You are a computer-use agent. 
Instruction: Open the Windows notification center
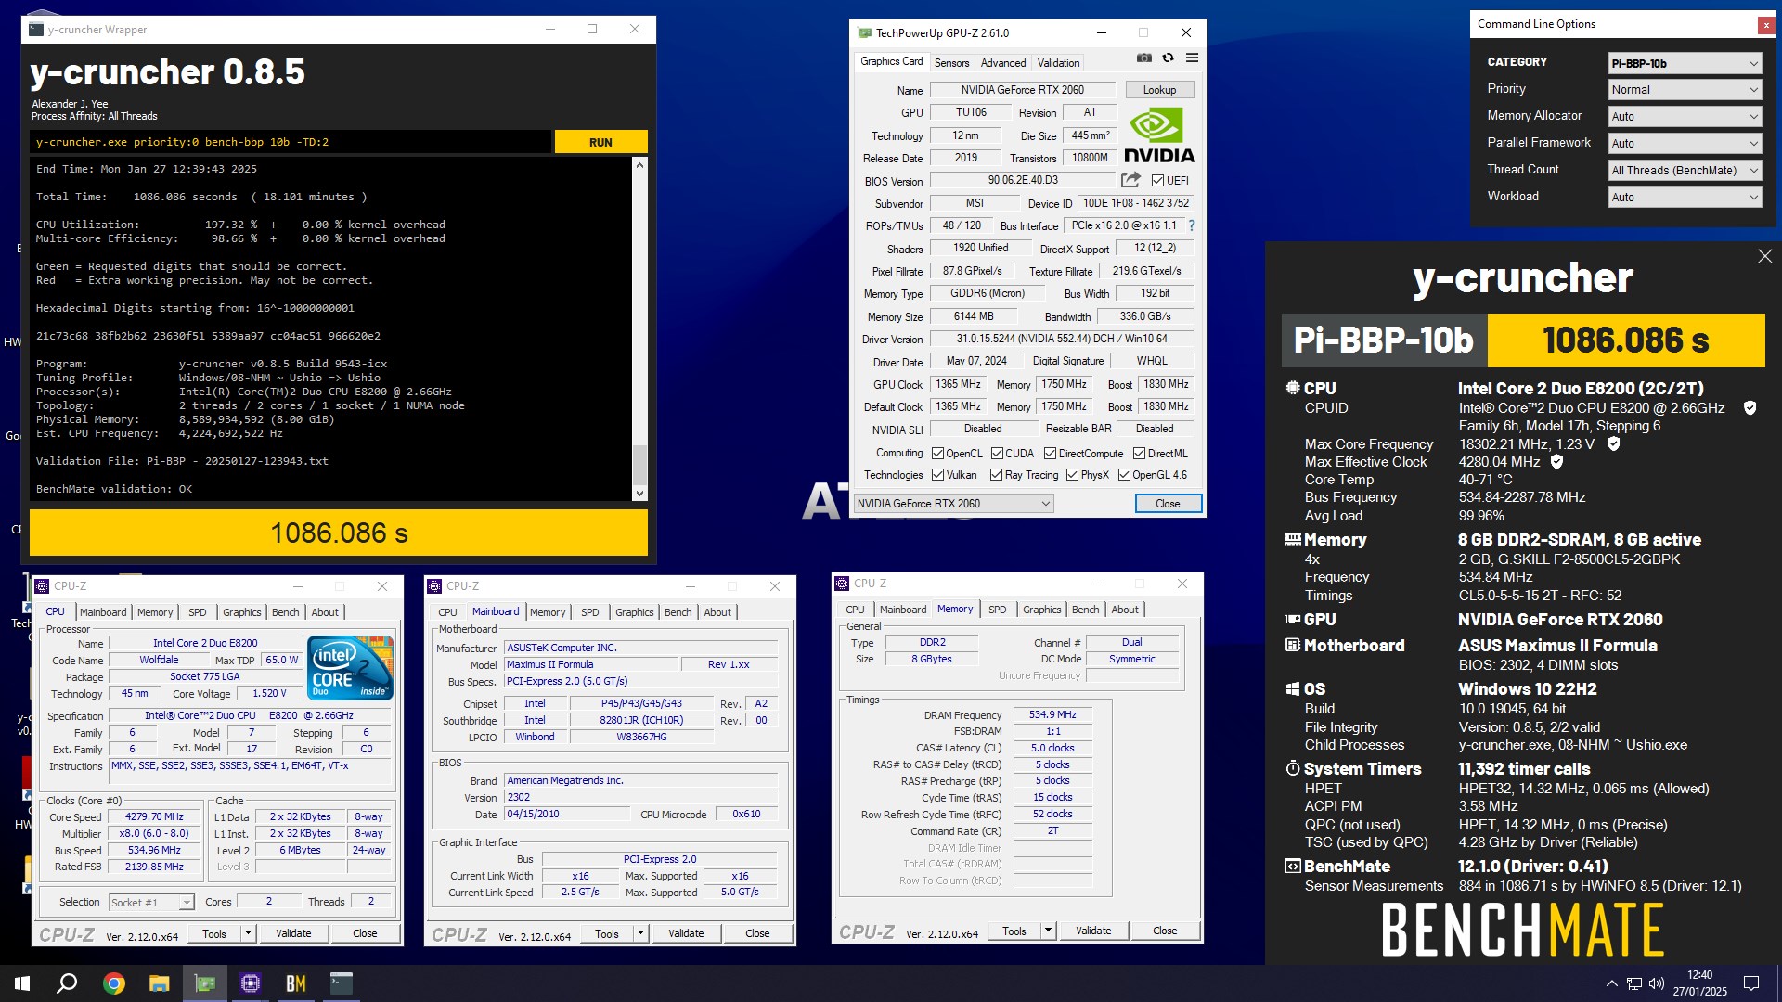pos(1751,983)
